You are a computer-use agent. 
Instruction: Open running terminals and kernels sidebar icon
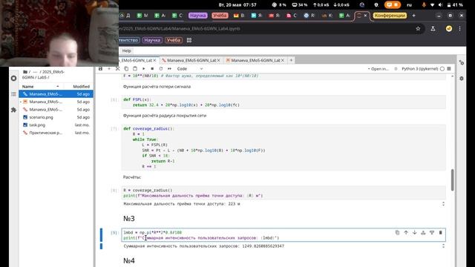pos(13,79)
